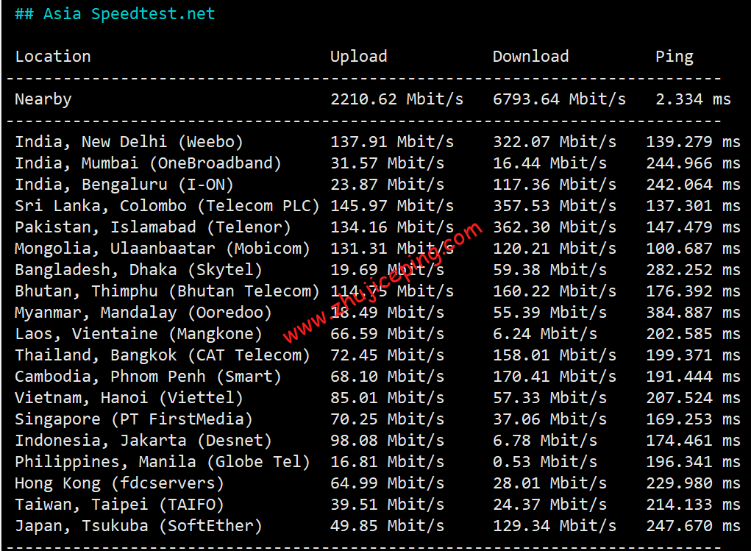Select Vientaine upload "66.59 Mbit/s"
Viewport: 751px width, 551px height.
[x=388, y=334]
